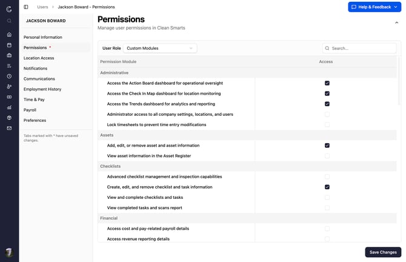Check View asset information in Asset Register
The height and width of the screenshot is (262, 406).
coord(327,156)
